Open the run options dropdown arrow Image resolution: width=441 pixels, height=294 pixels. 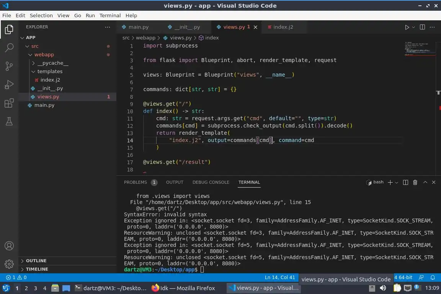(x=413, y=27)
